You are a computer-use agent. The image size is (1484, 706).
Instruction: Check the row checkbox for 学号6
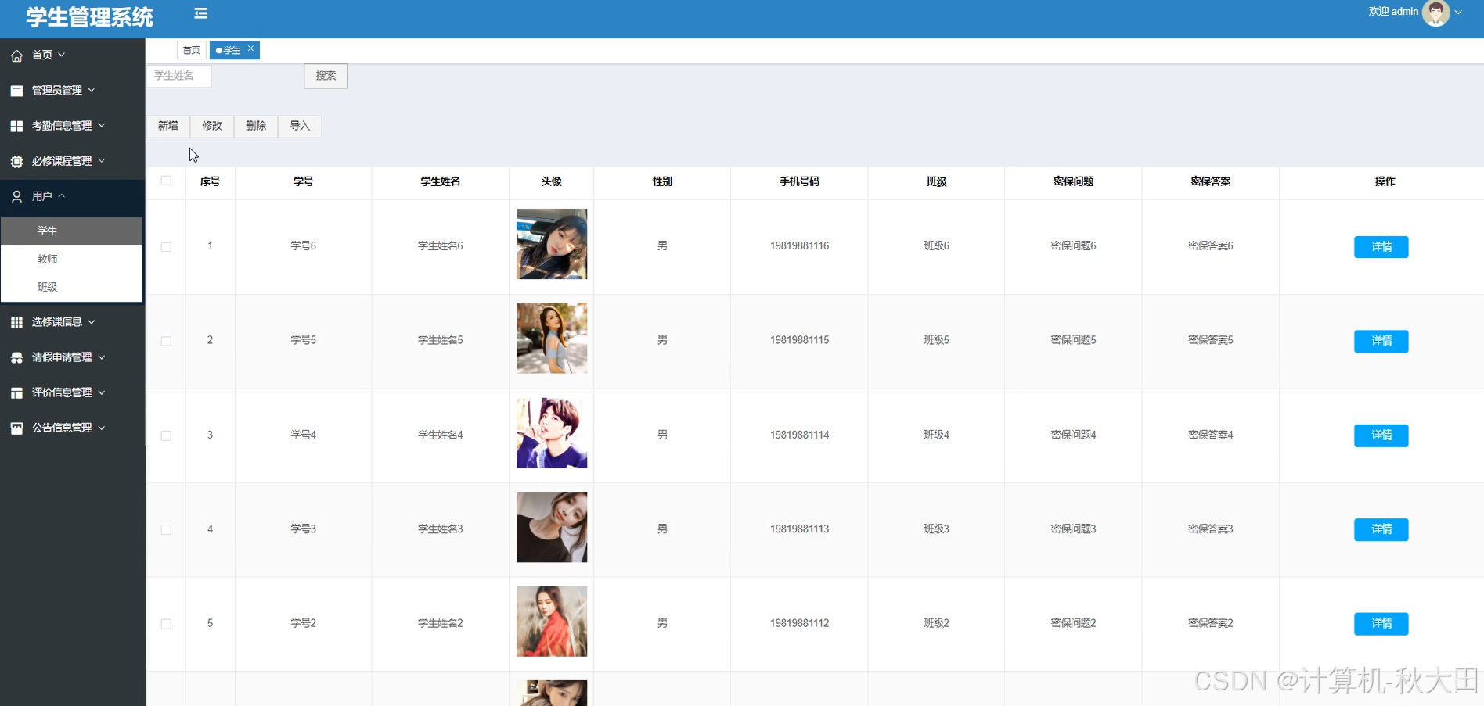(x=166, y=247)
